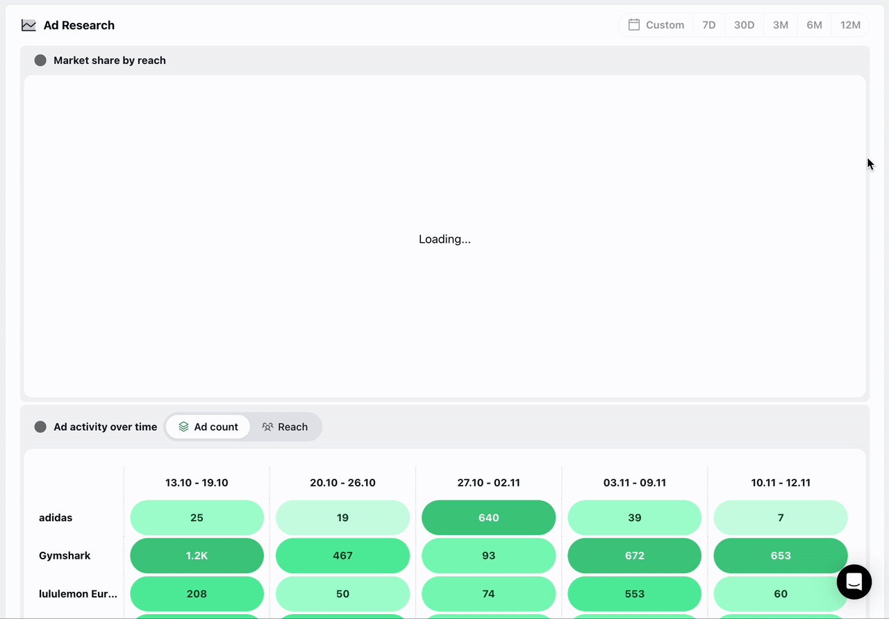This screenshot has width=889, height=619.
Task: Click the Ad count layers icon
Action: tap(183, 427)
